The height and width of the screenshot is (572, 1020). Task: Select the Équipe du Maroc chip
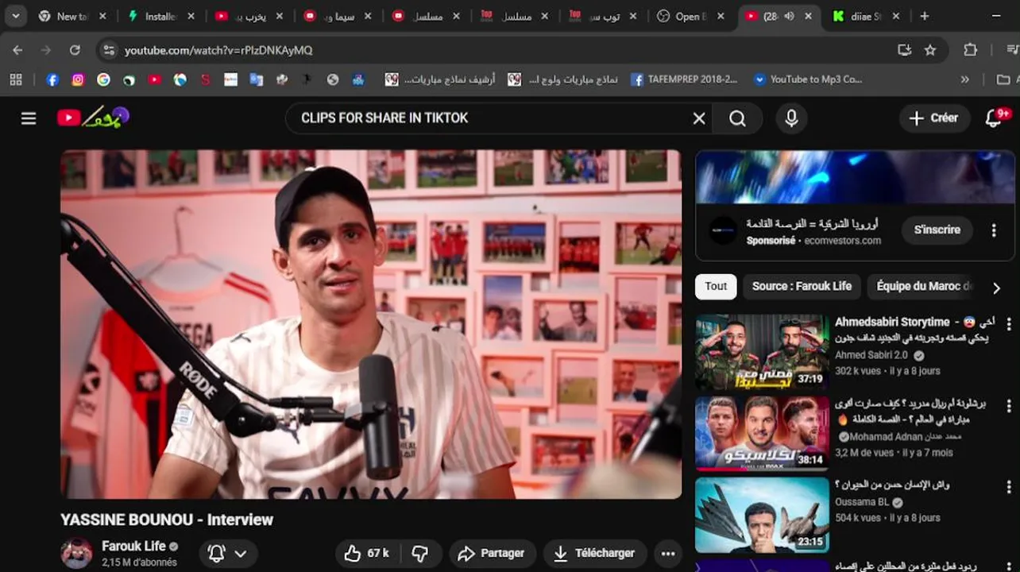[x=922, y=287]
